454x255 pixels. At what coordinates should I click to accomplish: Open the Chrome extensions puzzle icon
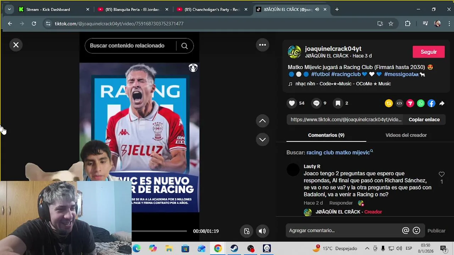[408, 23]
